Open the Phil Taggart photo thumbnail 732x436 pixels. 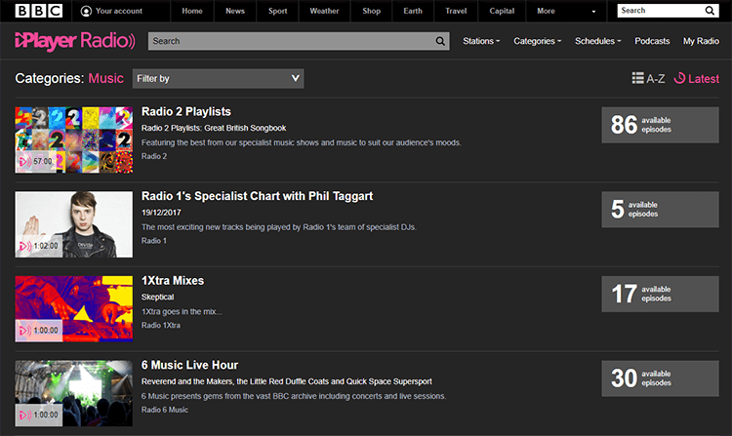tap(74, 224)
